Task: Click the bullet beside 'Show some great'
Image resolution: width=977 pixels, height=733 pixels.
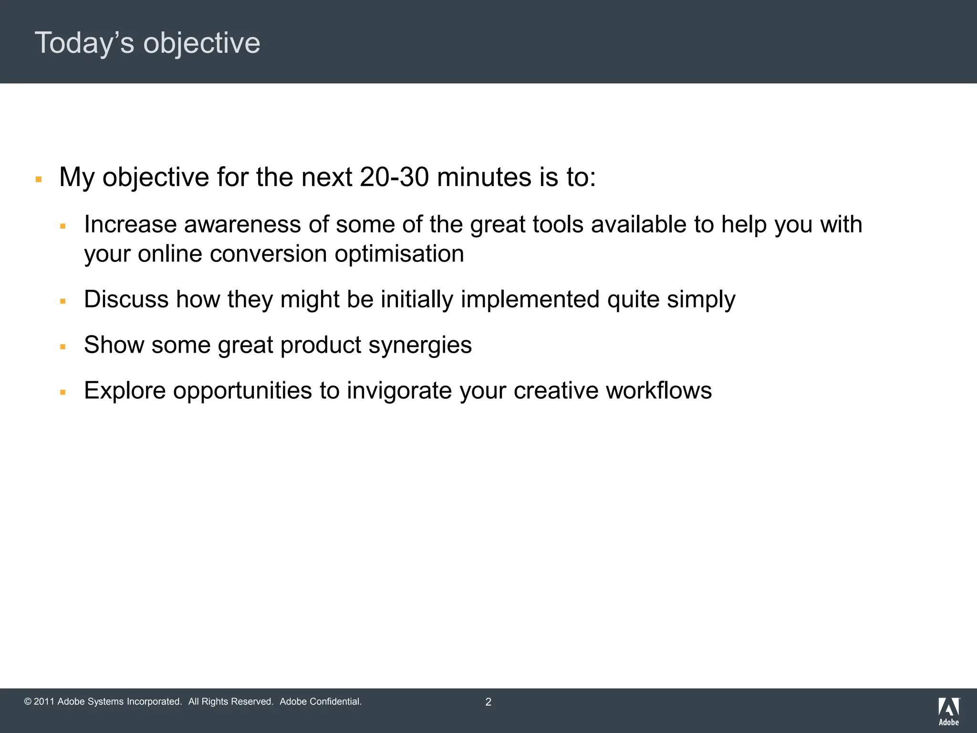Action: [x=63, y=347]
